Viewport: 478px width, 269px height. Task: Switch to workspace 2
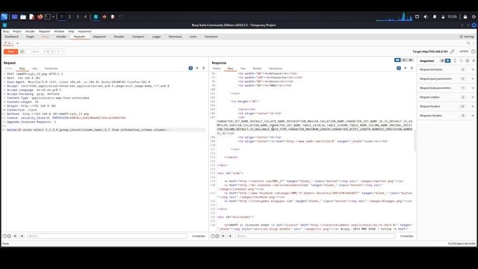pos(69,16)
